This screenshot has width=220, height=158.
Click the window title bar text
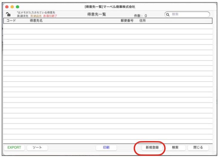click(x=110, y=7)
